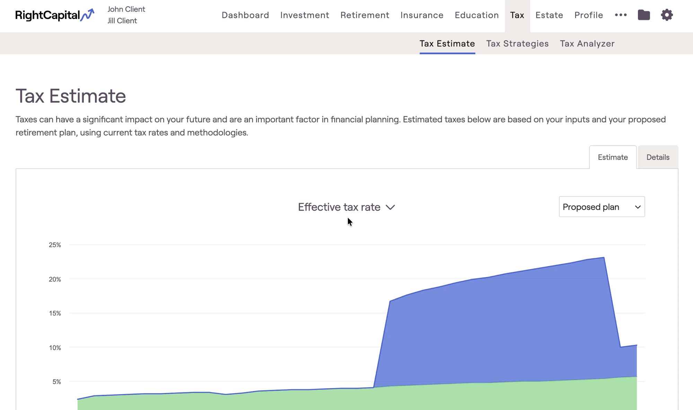This screenshot has height=410, width=693.
Task: Open the Proposed plan dropdown
Action: [602, 207]
